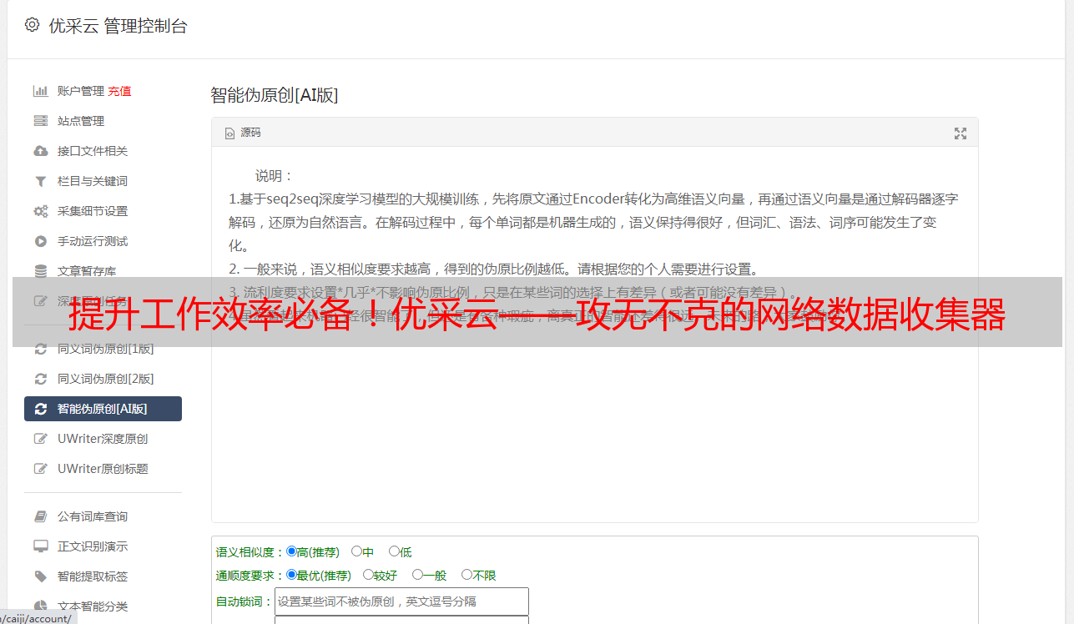Click the refresh icon for 同义词伪原创[2版]
Screen dimensions: 1074x624
pos(40,379)
